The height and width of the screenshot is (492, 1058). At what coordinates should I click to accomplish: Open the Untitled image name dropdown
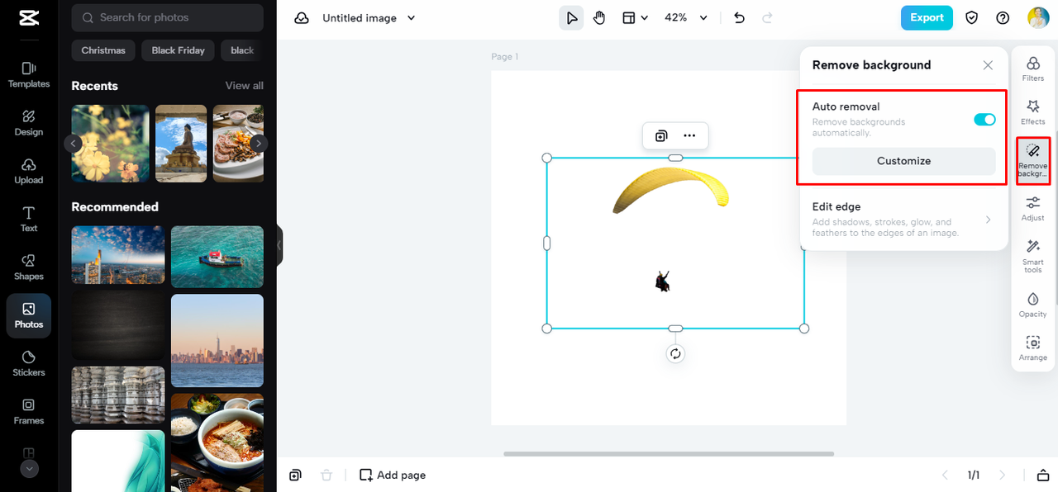[369, 18]
